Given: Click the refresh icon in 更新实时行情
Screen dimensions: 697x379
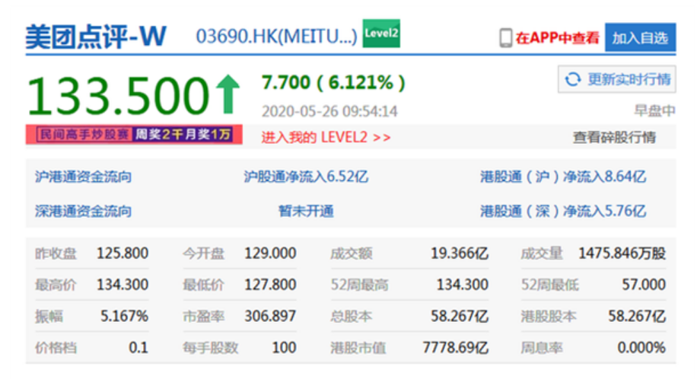Looking at the screenshot, I should 572,80.
